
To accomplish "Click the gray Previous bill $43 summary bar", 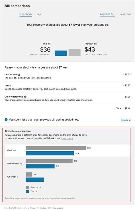I will 75,52.
